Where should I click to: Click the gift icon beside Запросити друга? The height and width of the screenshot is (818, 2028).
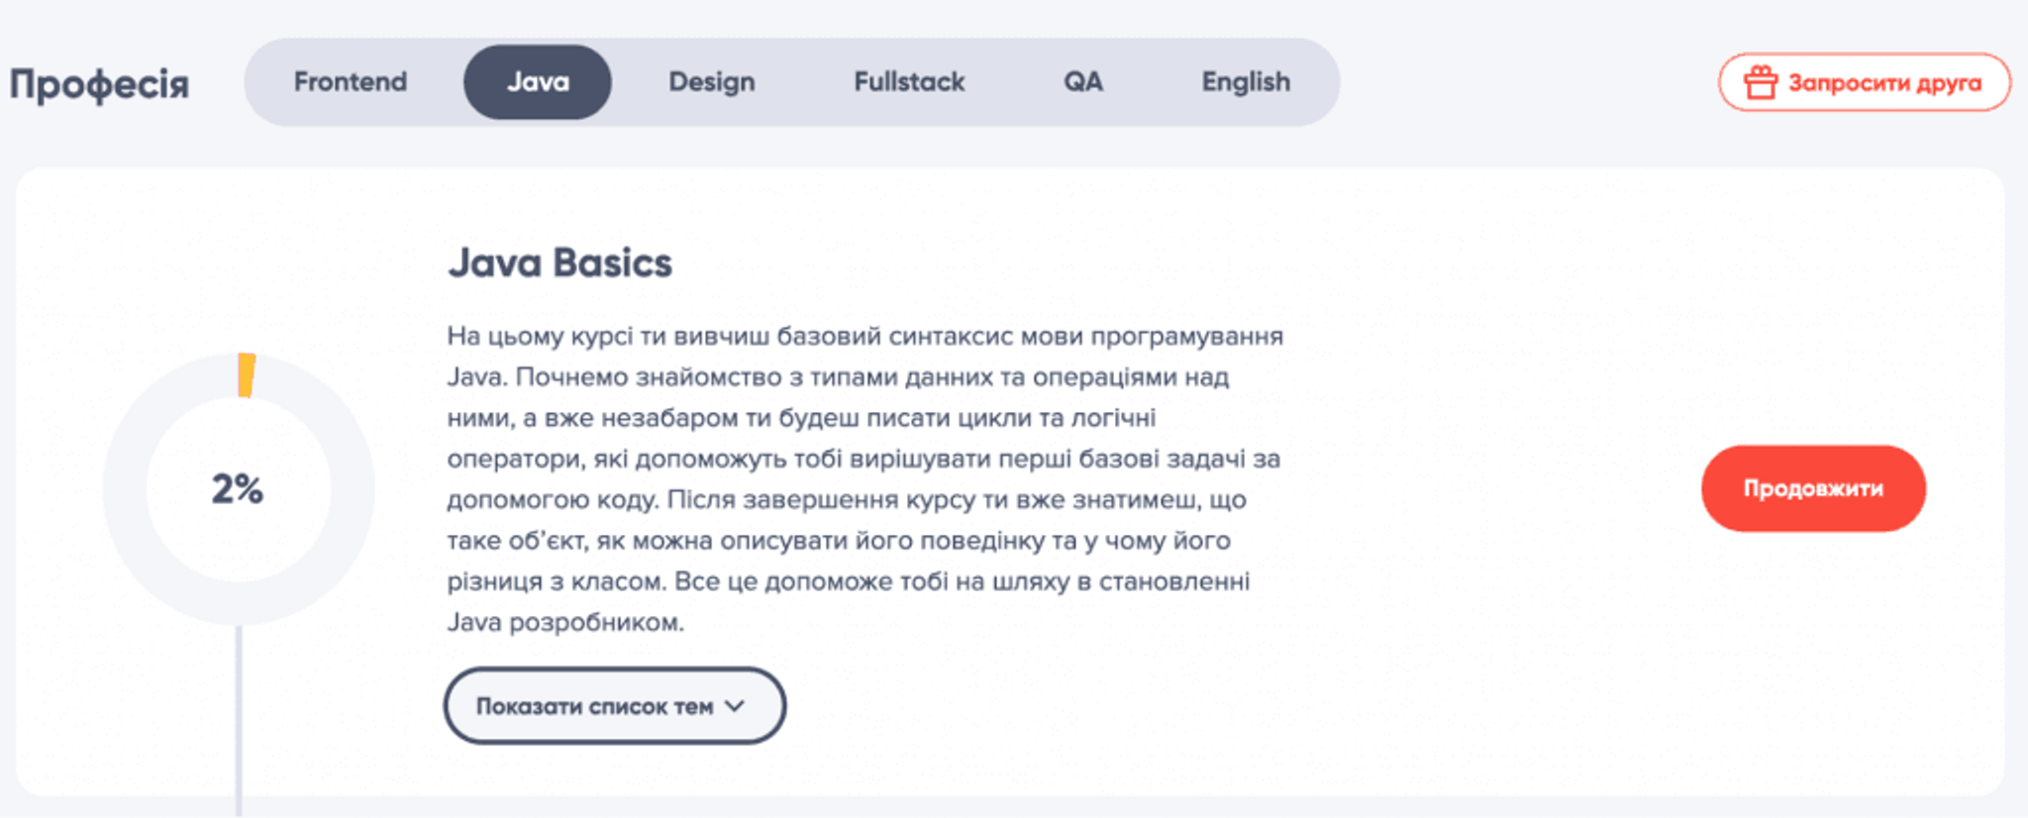click(x=1760, y=82)
